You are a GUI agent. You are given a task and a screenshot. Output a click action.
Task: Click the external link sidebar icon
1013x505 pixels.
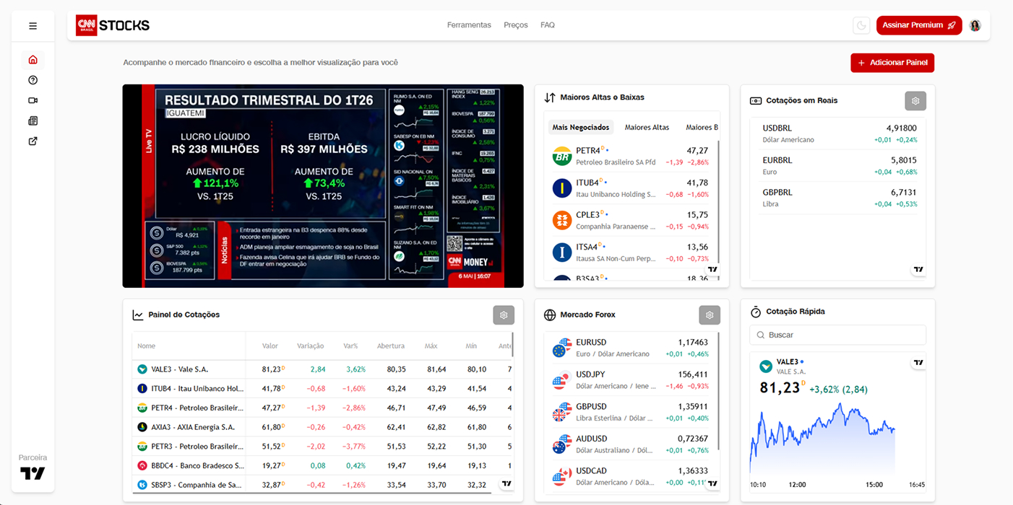(33, 141)
